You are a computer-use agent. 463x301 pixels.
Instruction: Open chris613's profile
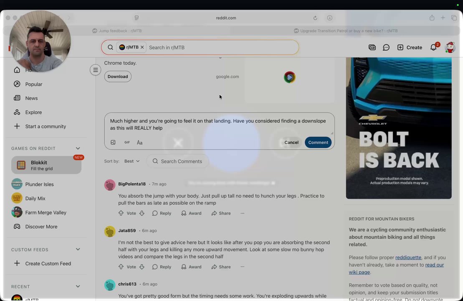click(x=127, y=284)
